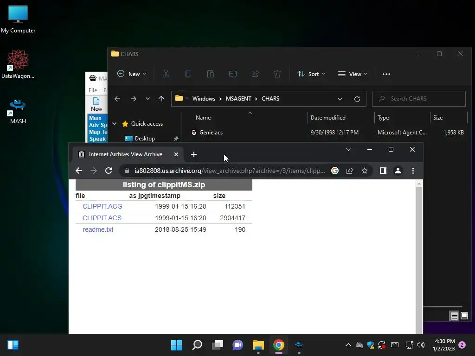This screenshot has height=356, width=475.
Task: Click the Rename icon in CHARS toolbar
Action: click(233, 74)
